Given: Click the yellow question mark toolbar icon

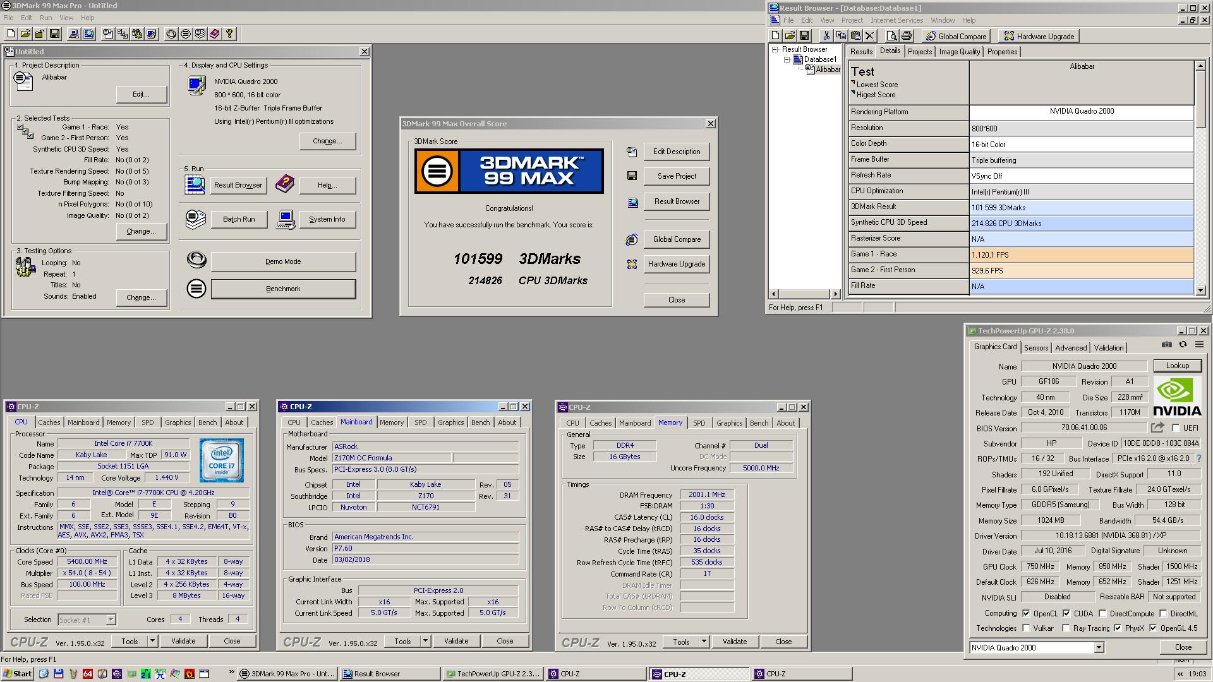Looking at the screenshot, I should tap(229, 34).
